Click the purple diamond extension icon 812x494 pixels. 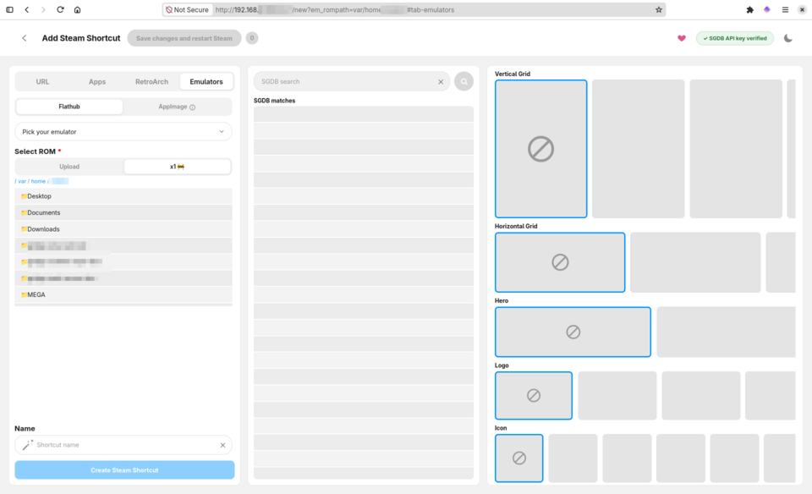pyautogui.click(x=767, y=10)
